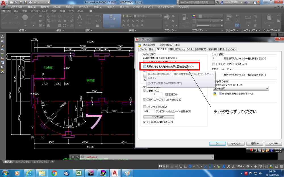This screenshot has height=177, width=284.
Task: Uncheck デジタル署名情報を表示(E)
Action: (145, 122)
